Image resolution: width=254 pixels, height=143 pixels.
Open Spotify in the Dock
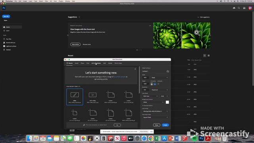point(194,138)
